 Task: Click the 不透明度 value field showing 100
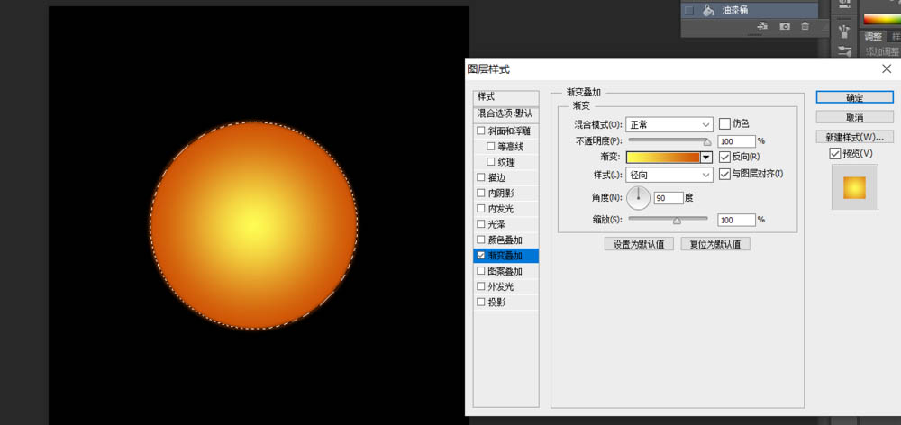(736, 141)
